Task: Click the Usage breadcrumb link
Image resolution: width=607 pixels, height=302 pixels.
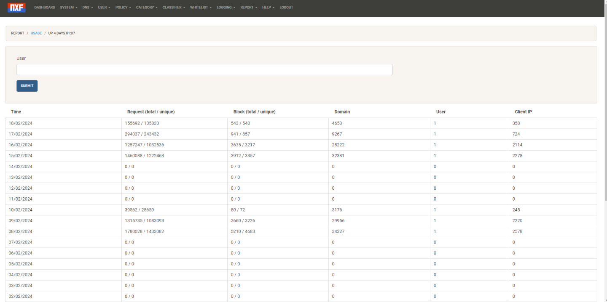Action: [x=36, y=33]
